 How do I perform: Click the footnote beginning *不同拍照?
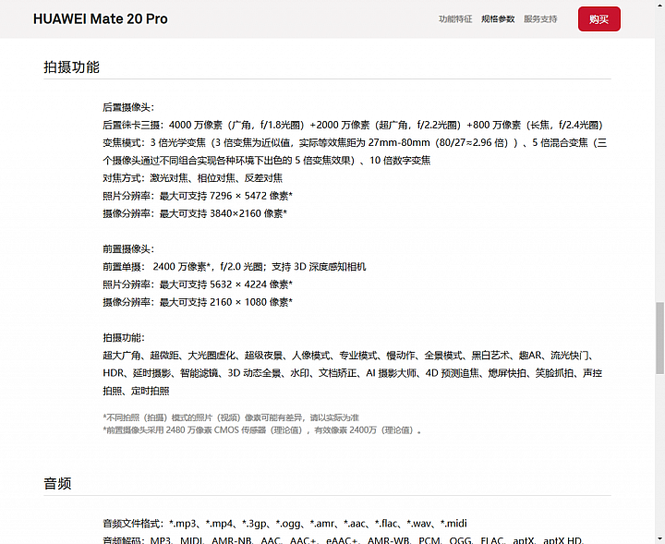pos(231,417)
